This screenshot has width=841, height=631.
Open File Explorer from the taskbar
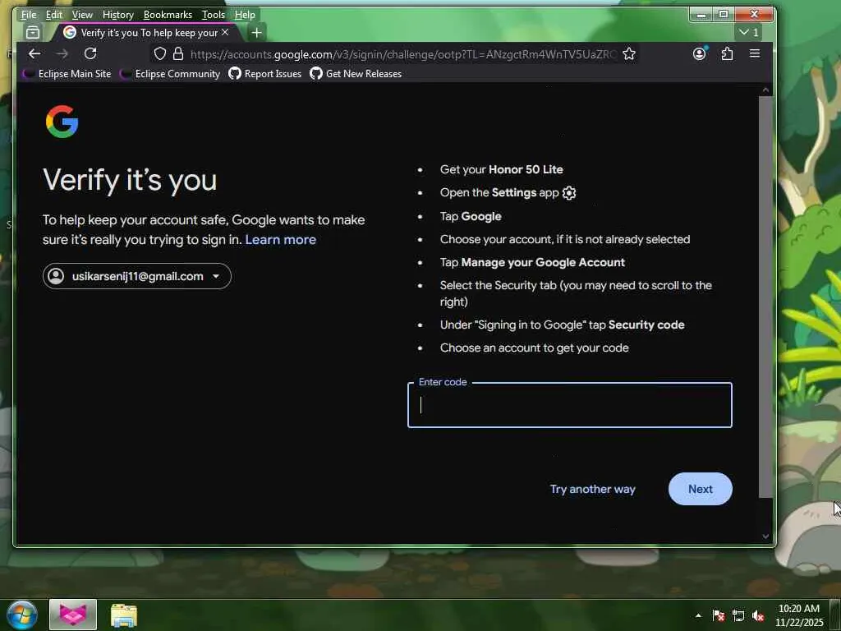point(124,615)
